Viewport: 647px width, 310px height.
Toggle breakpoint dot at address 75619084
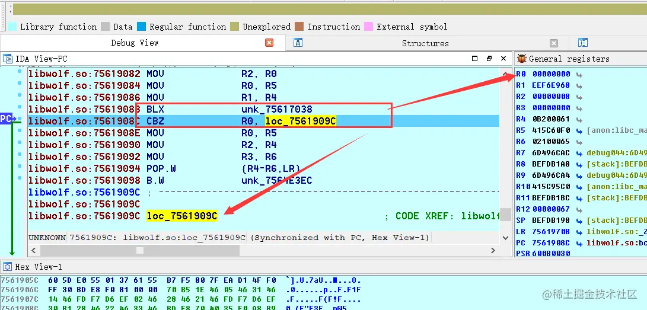click(20, 83)
